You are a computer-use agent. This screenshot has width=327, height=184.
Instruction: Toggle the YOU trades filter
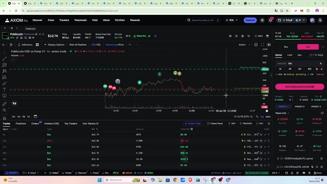tap(259, 123)
